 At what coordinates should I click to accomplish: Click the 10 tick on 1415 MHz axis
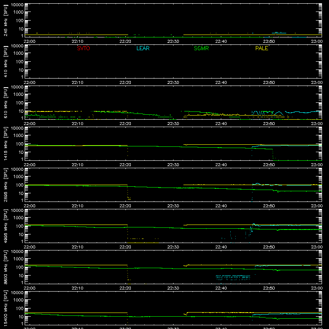click(21, 152)
